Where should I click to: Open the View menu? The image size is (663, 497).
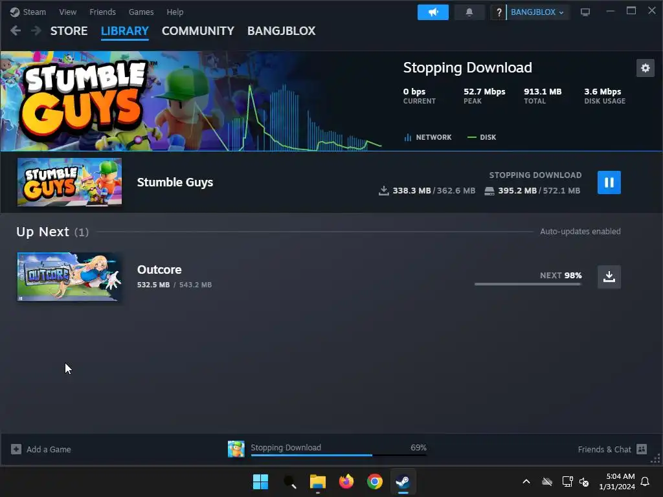click(67, 12)
